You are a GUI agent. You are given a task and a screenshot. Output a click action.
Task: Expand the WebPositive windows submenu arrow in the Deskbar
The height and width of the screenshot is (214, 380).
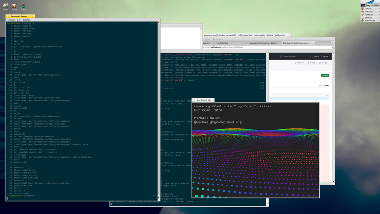[x=379, y=20]
